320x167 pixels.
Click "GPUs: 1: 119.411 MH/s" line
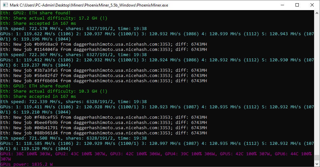[157, 107]
